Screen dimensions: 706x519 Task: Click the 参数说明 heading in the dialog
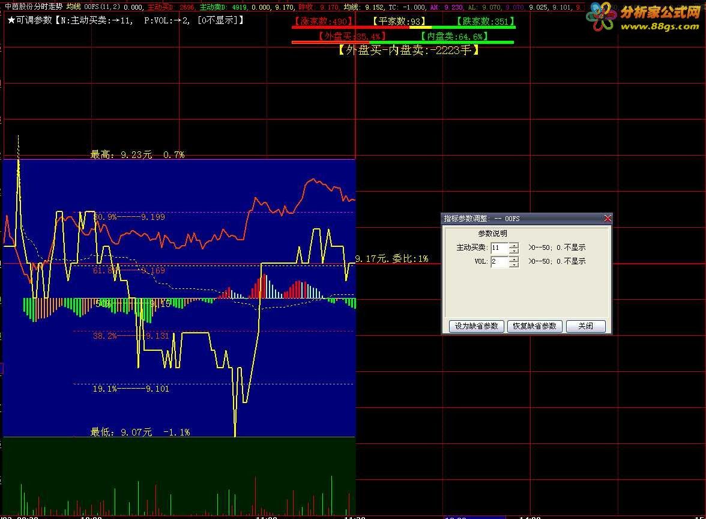point(492,233)
